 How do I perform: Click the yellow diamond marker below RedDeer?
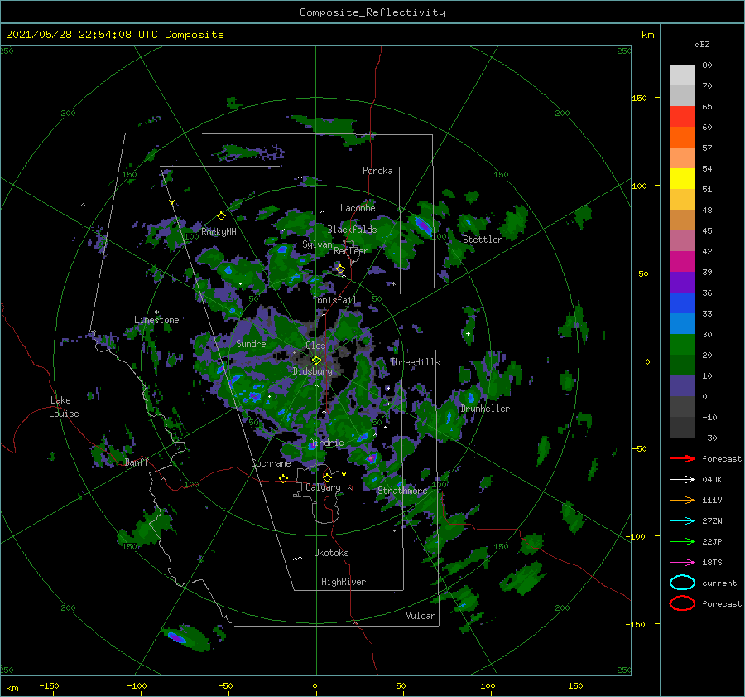click(x=340, y=269)
